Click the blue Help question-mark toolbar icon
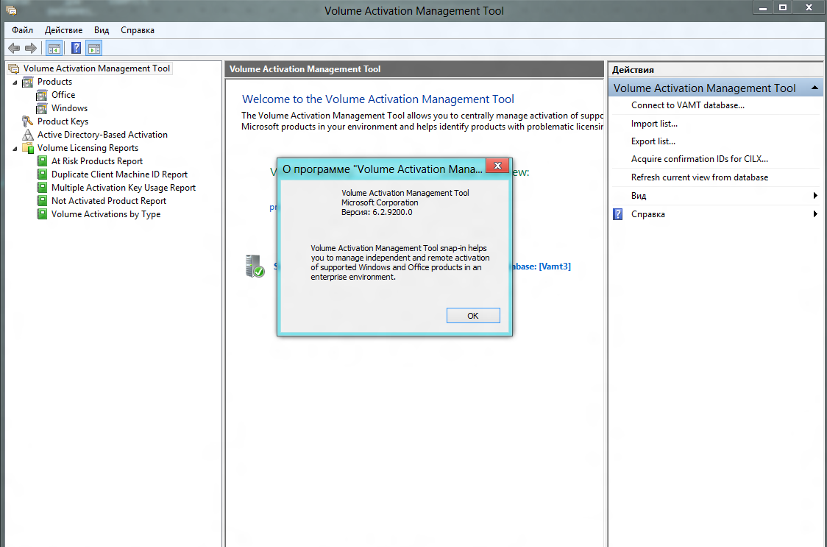This screenshot has height=547, width=827. point(76,49)
